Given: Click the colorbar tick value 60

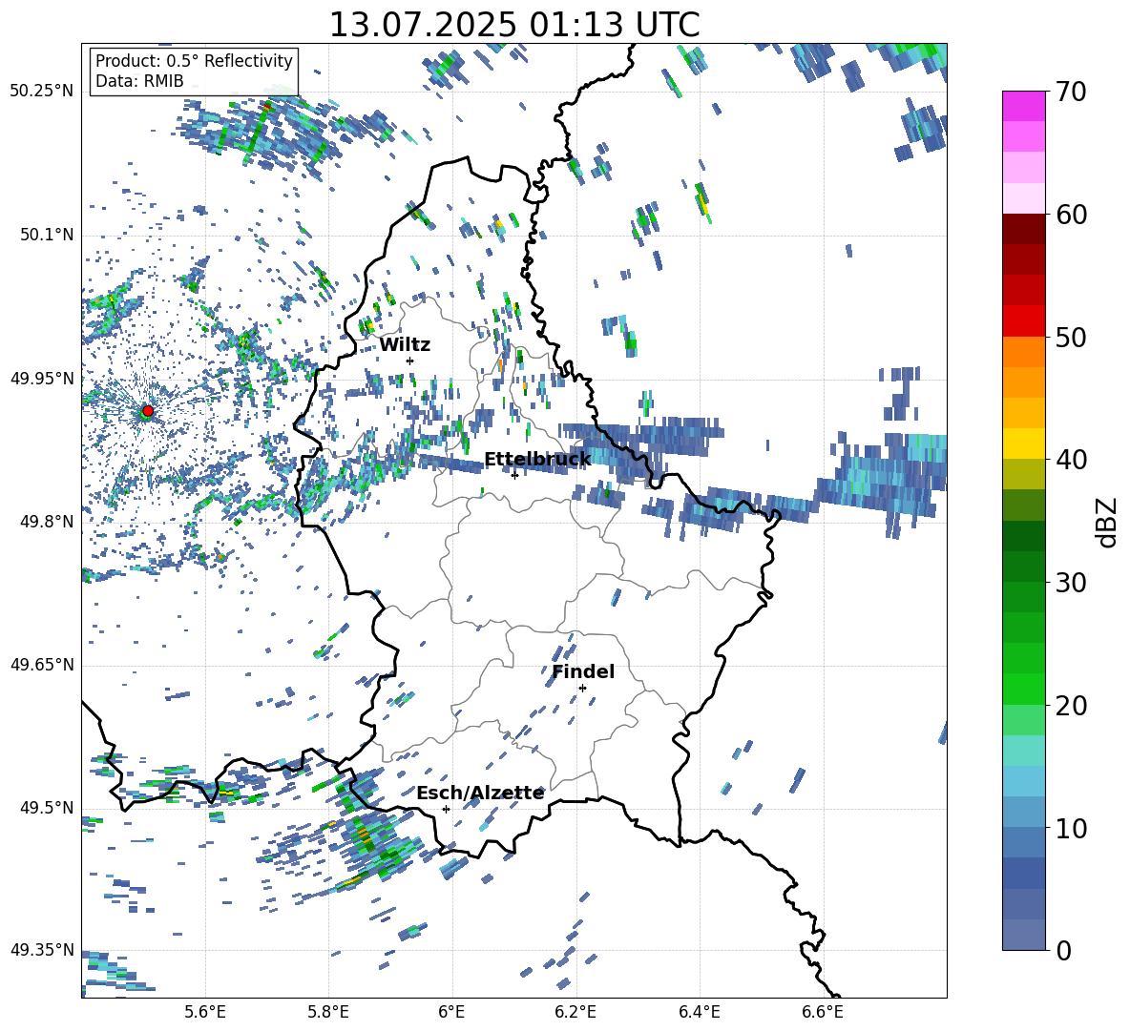Looking at the screenshot, I should [1071, 215].
